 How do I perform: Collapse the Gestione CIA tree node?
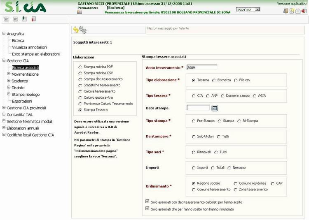[4, 60]
